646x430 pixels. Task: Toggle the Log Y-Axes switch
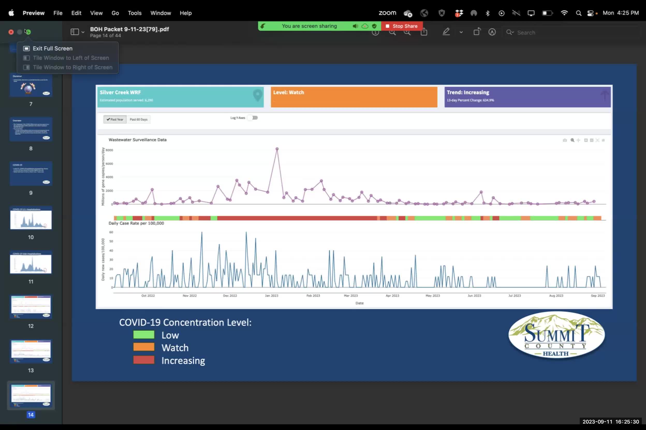tap(252, 118)
